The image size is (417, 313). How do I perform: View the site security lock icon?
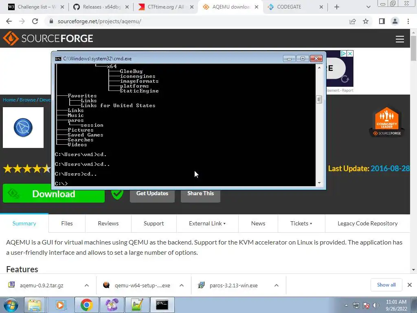click(x=51, y=21)
